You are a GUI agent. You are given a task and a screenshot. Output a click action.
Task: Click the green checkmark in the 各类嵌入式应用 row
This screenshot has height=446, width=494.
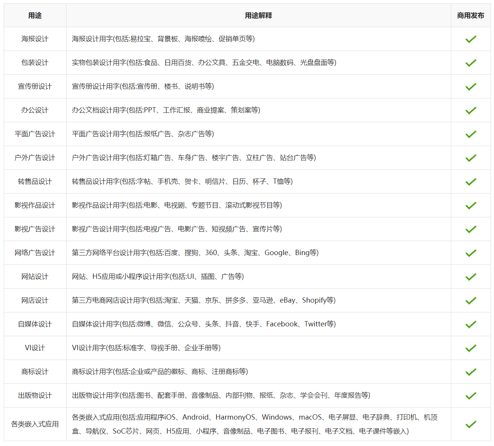point(471,424)
